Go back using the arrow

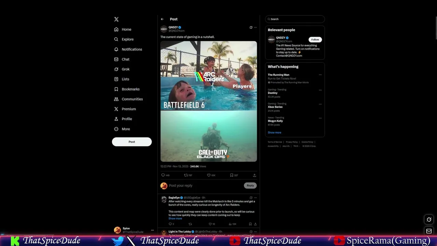162,19
